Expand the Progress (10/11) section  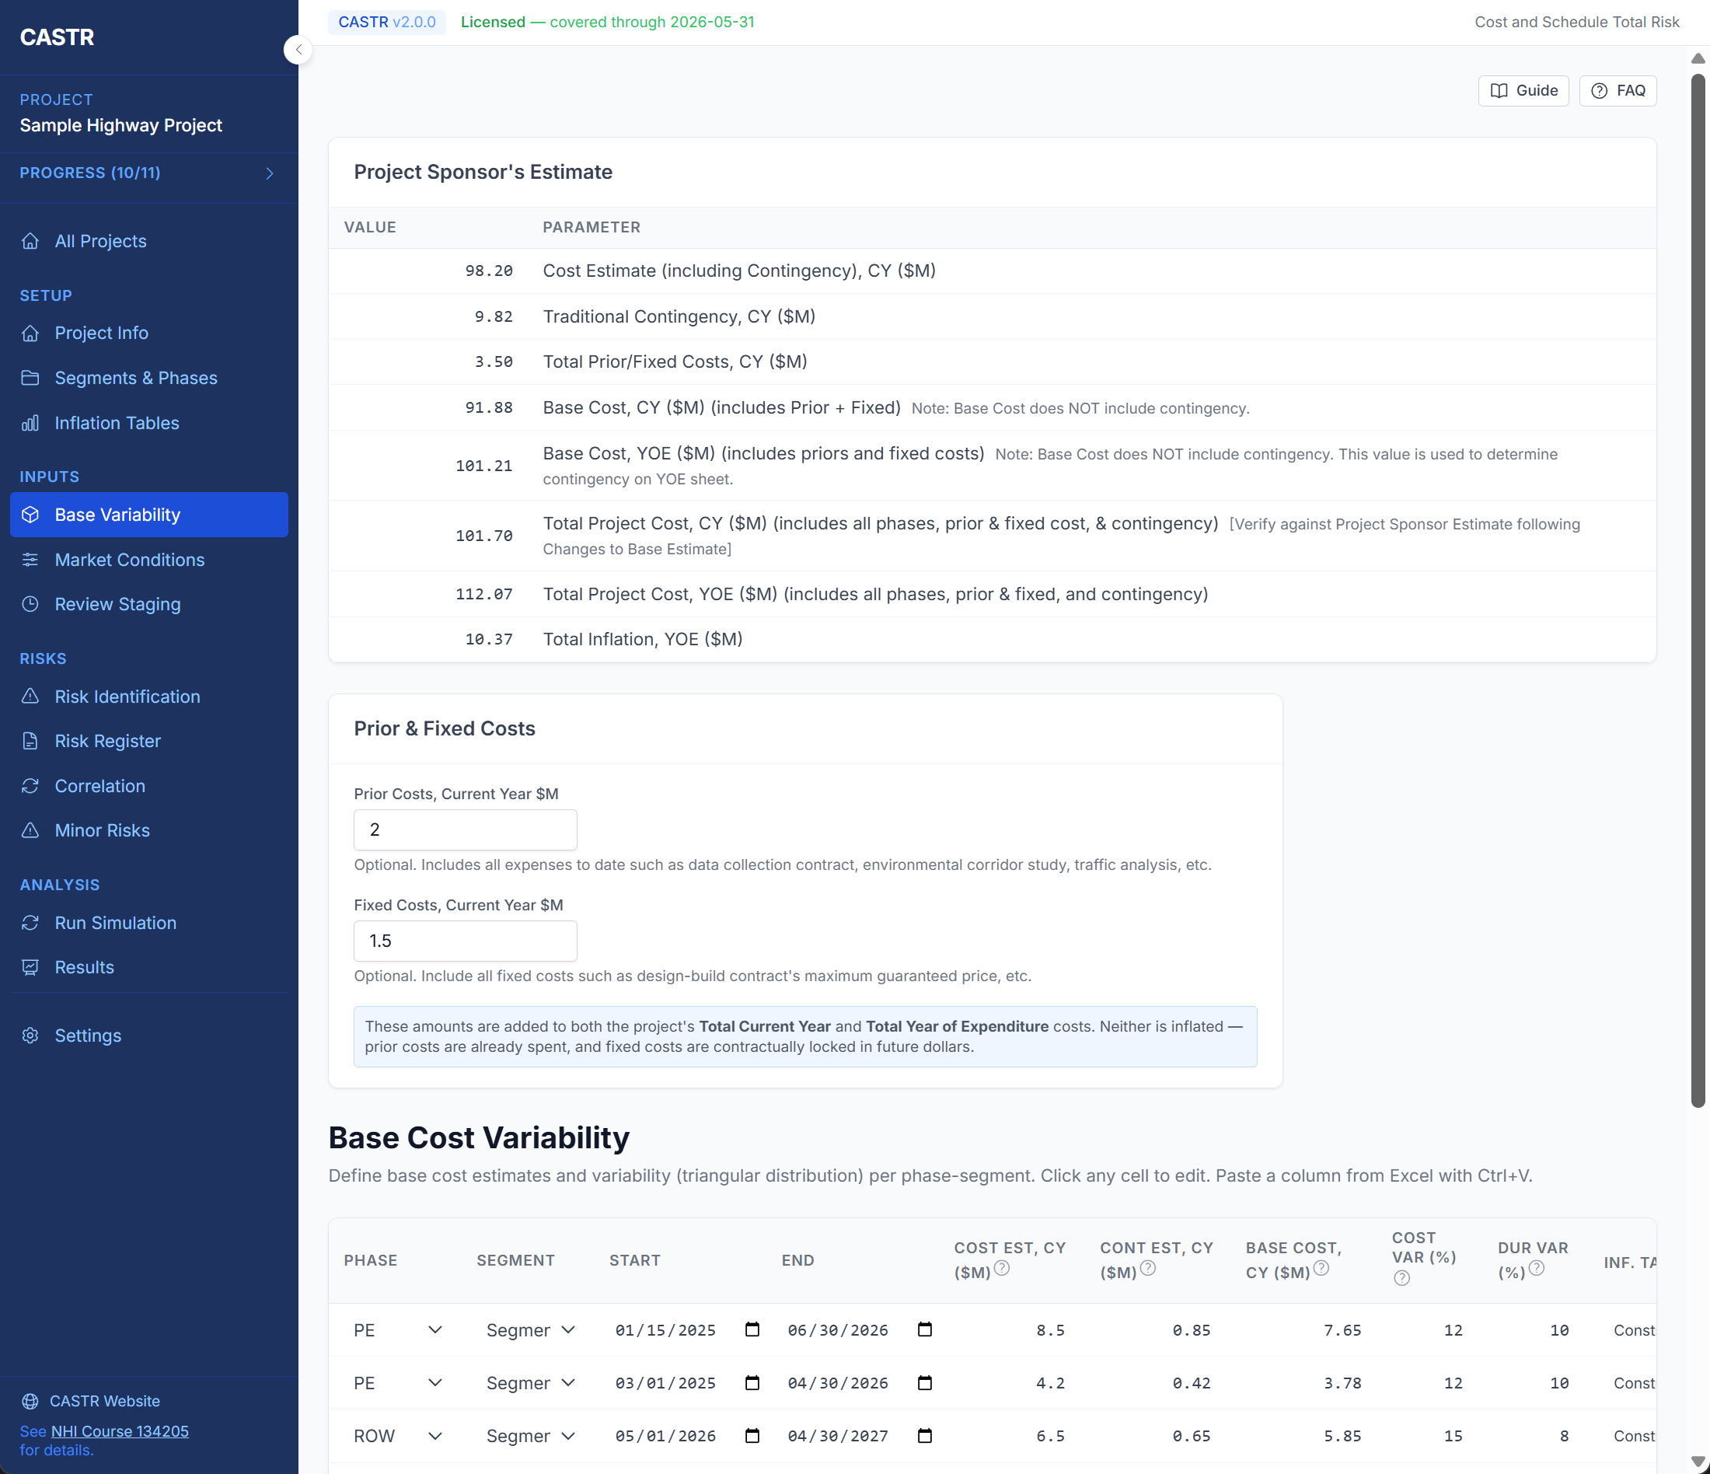pos(148,173)
